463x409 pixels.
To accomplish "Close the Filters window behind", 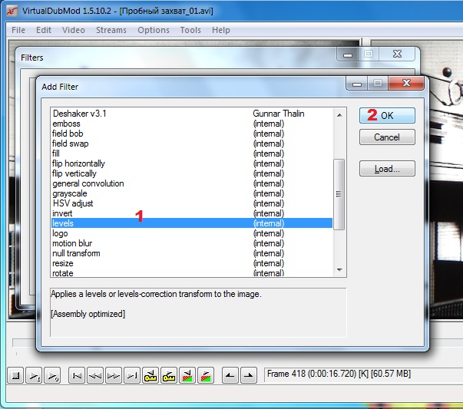I will [x=398, y=54].
